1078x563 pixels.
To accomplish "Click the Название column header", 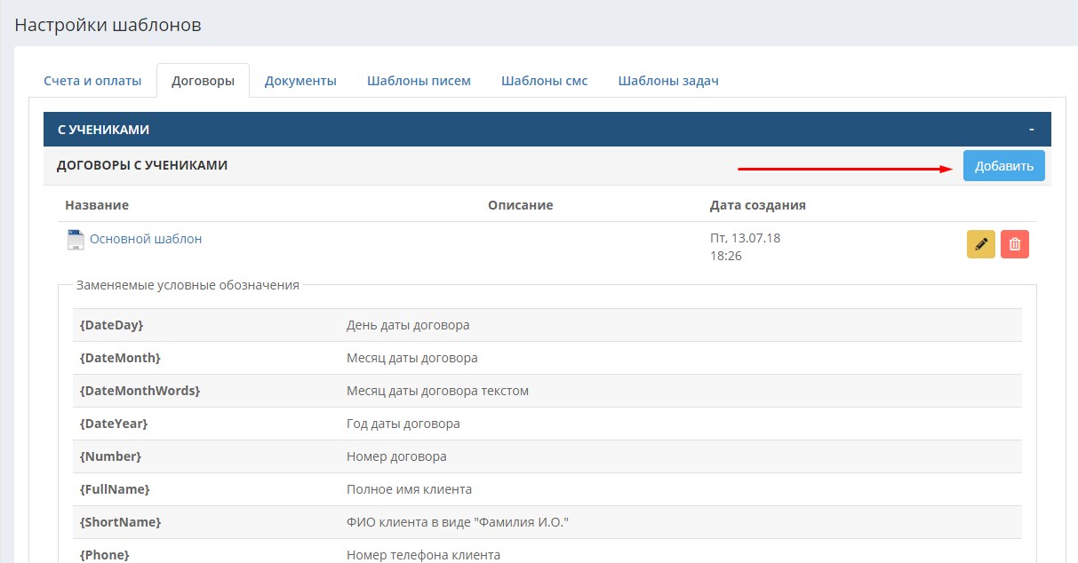I will (x=97, y=205).
